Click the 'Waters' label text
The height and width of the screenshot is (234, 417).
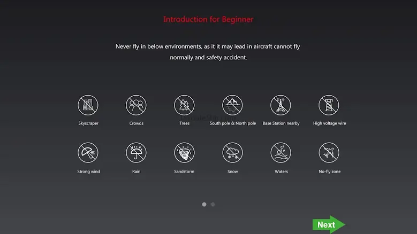click(281, 171)
